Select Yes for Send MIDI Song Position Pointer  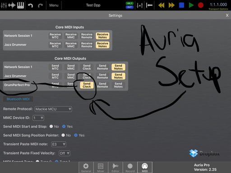point(76,135)
